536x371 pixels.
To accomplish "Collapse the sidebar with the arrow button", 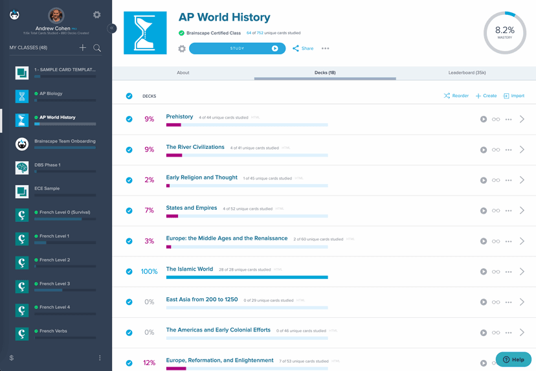I will click(112, 28).
